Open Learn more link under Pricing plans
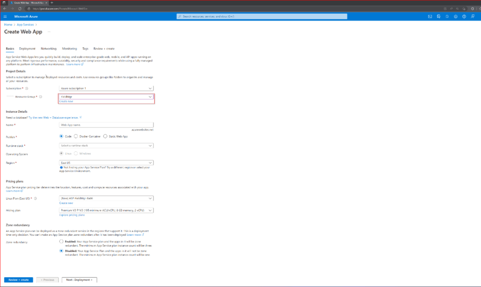This screenshot has height=287, width=481. point(14,191)
